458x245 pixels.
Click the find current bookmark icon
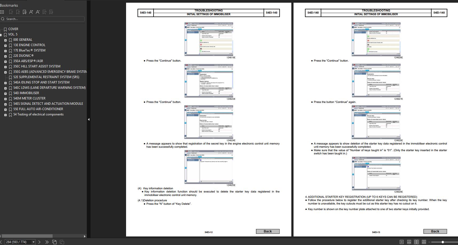click(x=25, y=12)
